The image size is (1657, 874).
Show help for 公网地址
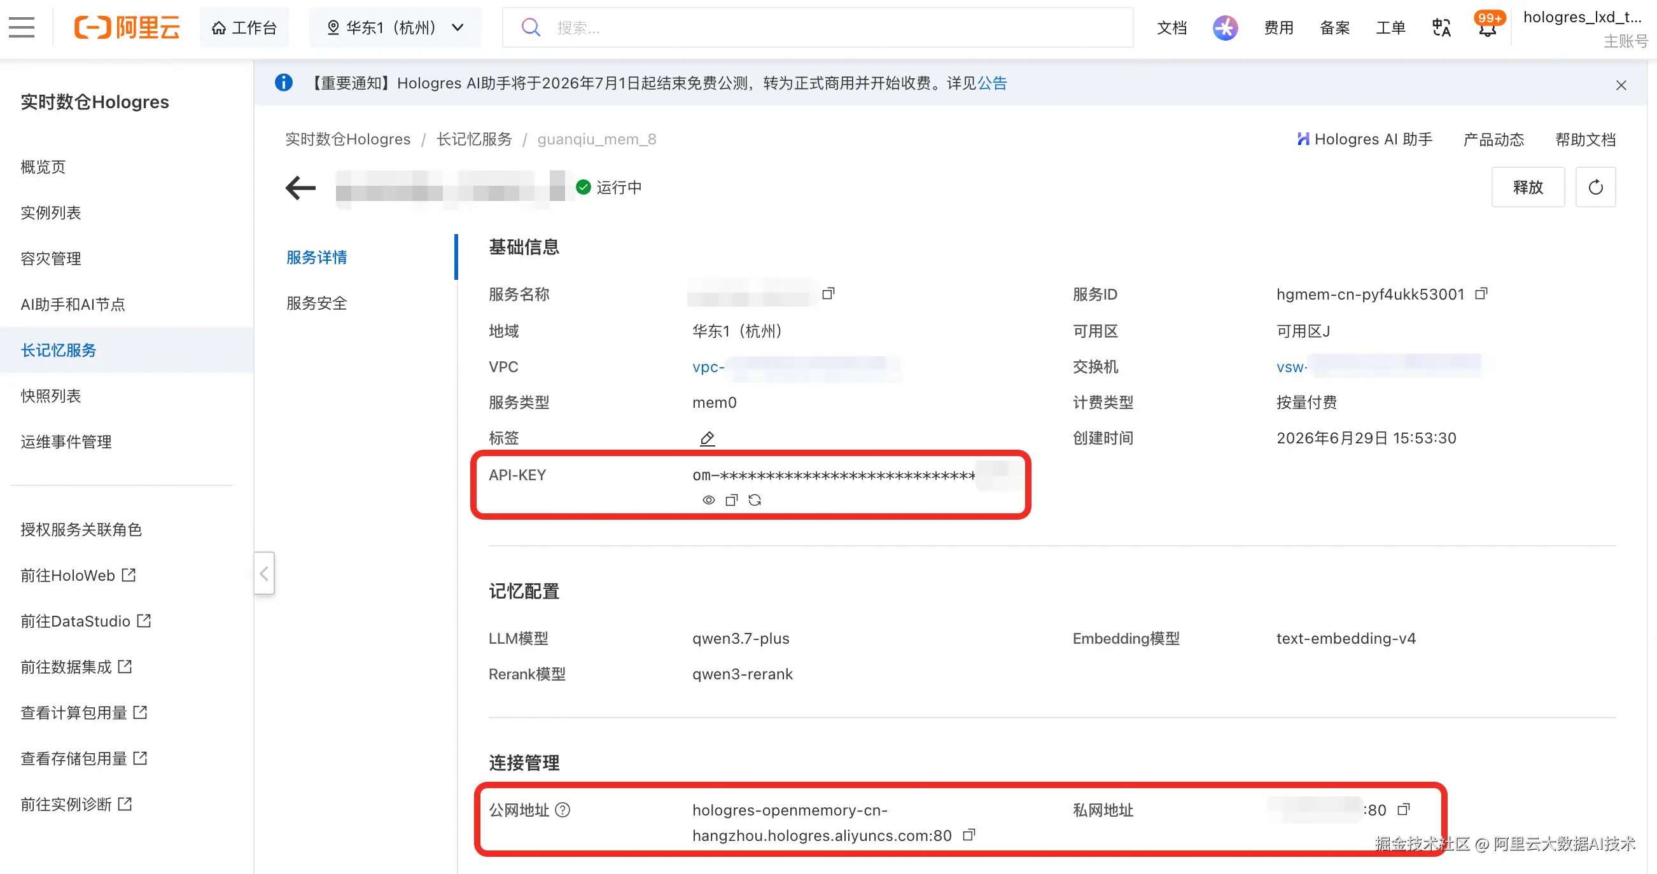click(x=563, y=809)
